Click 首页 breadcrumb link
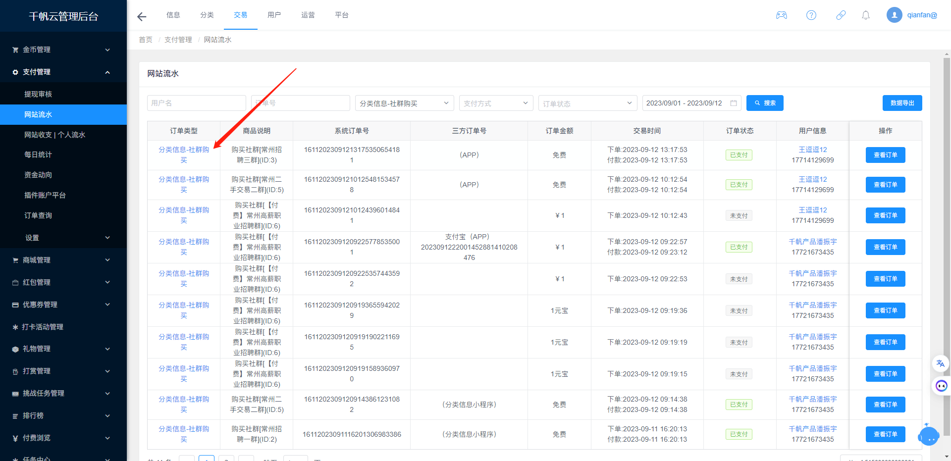The width and height of the screenshot is (951, 461). point(146,40)
